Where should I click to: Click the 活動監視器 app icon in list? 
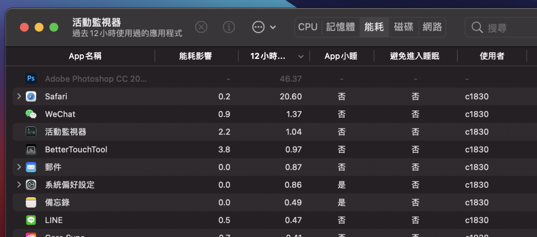click(31, 132)
